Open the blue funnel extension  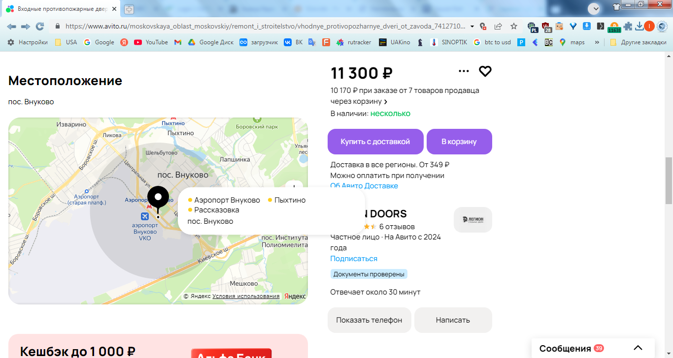pyautogui.click(x=573, y=27)
